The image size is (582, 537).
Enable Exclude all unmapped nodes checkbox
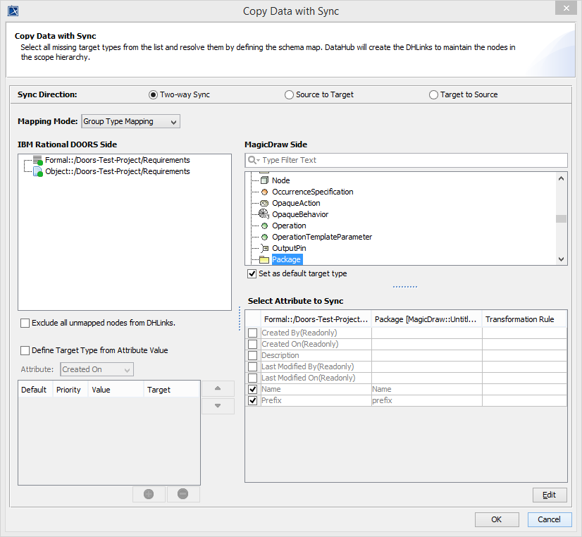click(25, 323)
